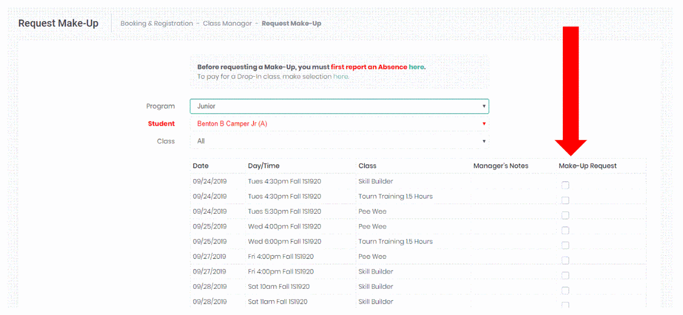Open the 'here' link for Drop-In class payment
This screenshot has height=315, width=683.
point(340,77)
